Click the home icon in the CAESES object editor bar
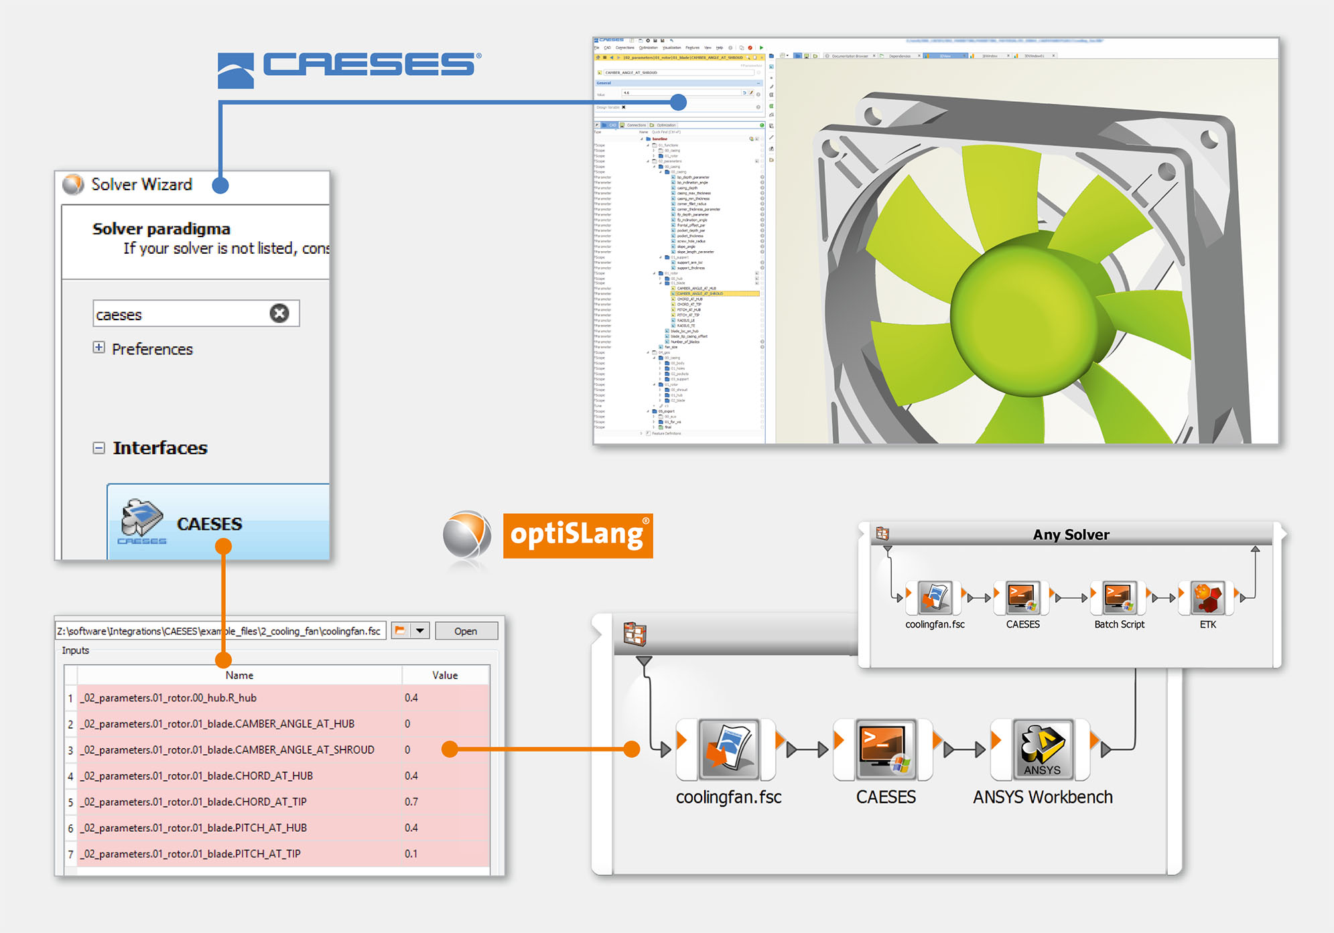Image resolution: width=1334 pixels, height=933 pixels. click(598, 58)
